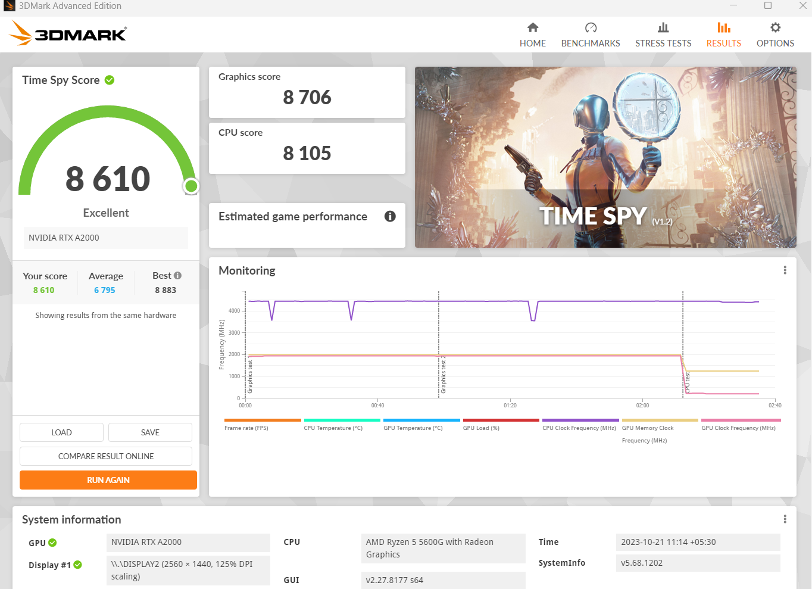Click the 3DMark logo
Viewport: 812px width, 589px height.
(68, 33)
